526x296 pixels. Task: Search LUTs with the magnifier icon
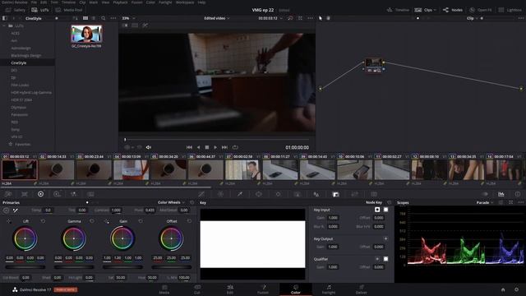(104, 18)
